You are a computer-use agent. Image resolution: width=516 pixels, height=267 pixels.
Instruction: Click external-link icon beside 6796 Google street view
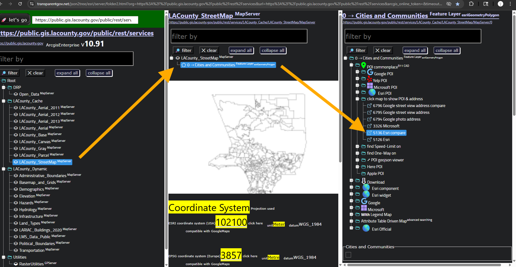[370, 106]
